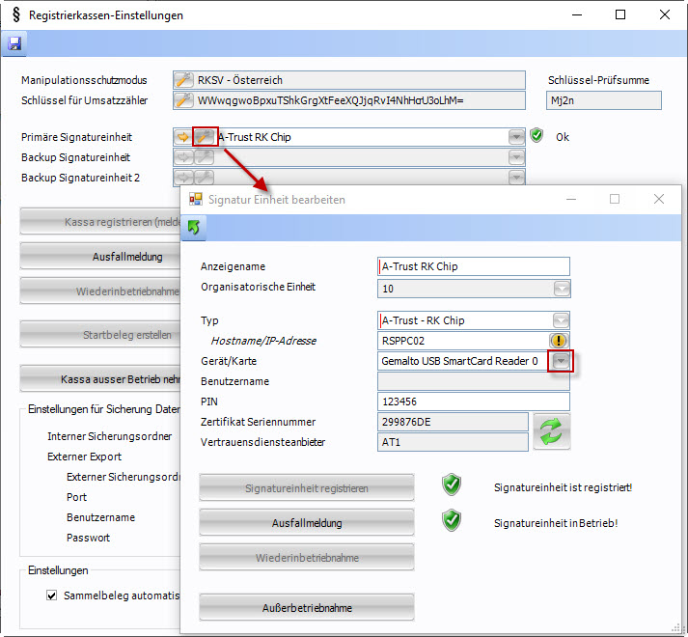Screen dimensions: 688x637
Task: Click the wrench icon for Primäre Signatureinheit
Action: pos(204,137)
